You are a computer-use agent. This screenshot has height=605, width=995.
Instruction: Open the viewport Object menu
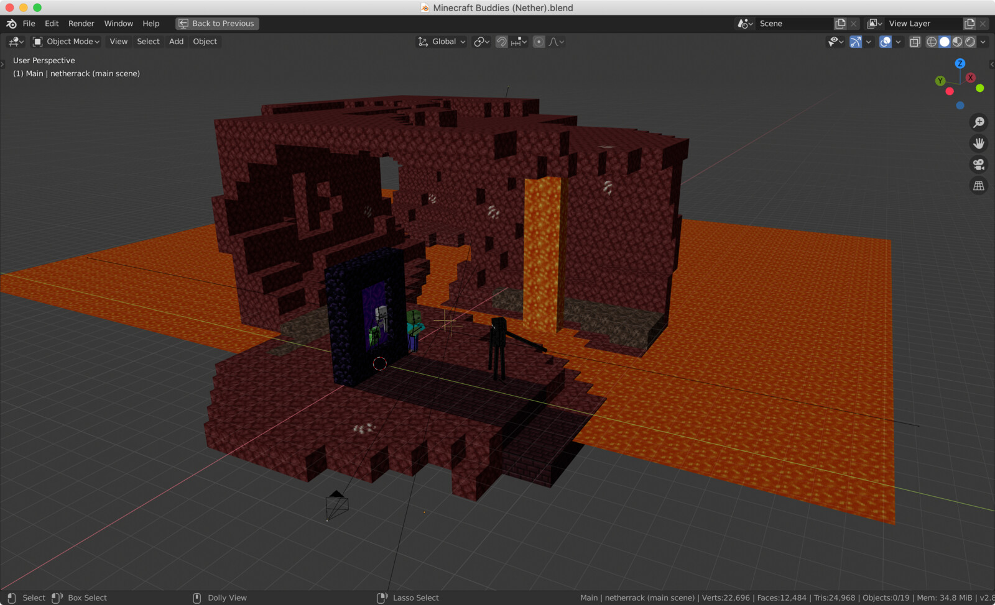click(205, 42)
